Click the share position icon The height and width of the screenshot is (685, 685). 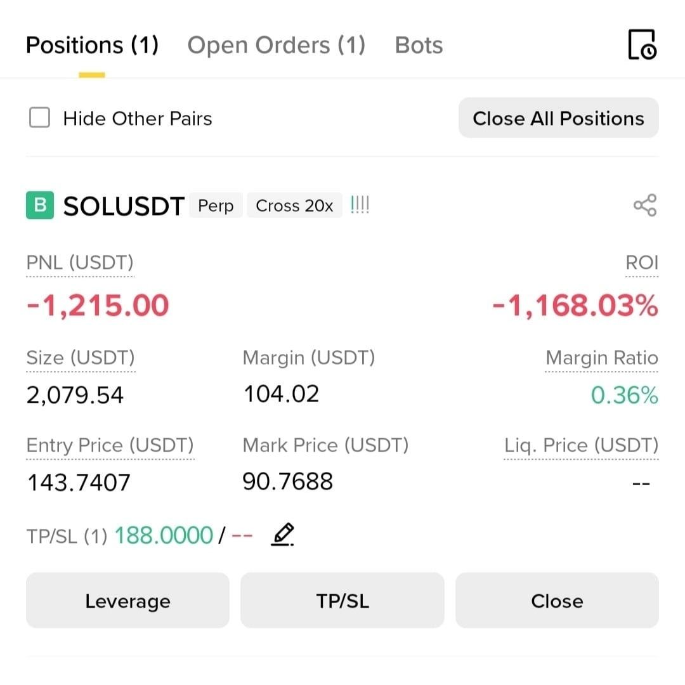click(644, 205)
